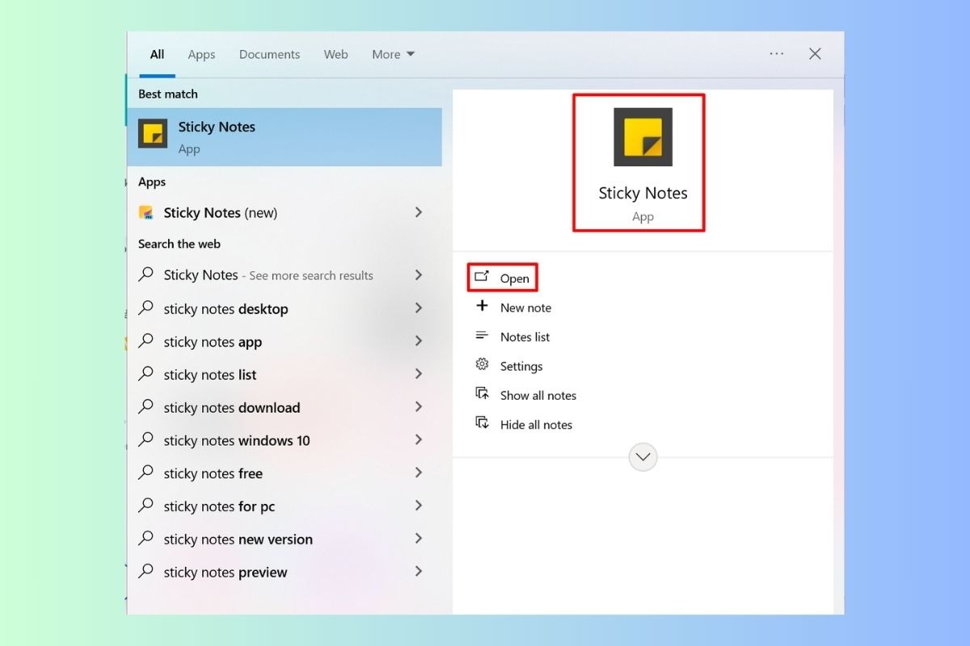This screenshot has height=646, width=970.
Task: Expand chevron for 'sticky notes download'
Action: [419, 407]
